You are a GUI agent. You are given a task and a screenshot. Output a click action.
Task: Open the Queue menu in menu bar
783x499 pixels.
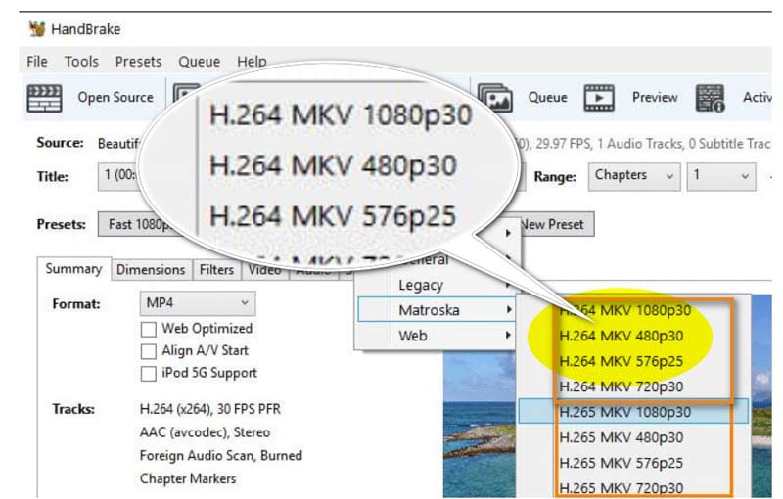point(200,62)
